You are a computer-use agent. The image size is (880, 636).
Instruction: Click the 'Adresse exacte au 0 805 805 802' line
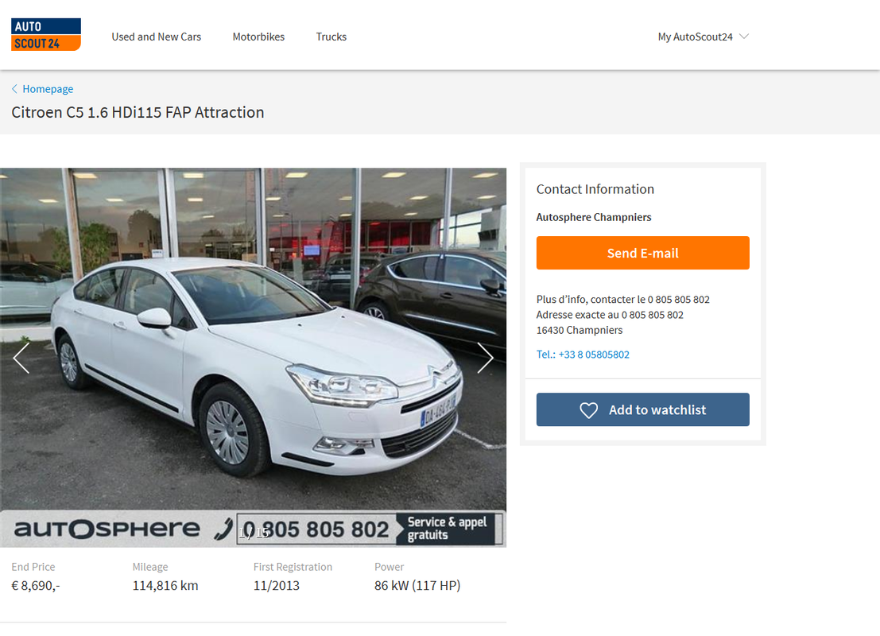pos(610,315)
